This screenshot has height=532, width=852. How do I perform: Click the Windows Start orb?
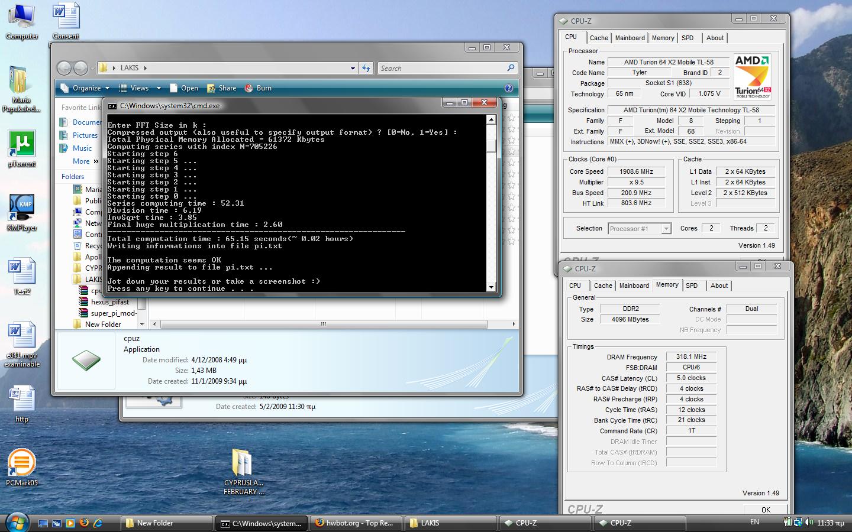(x=17, y=523)
